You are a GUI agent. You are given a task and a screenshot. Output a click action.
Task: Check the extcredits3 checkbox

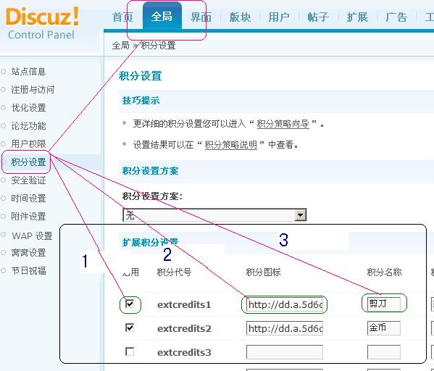[x=130, y=351]
